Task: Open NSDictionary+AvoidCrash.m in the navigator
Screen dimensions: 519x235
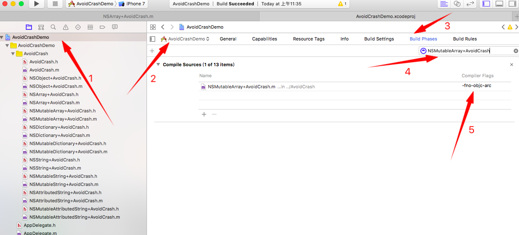Action: (60, 135)
